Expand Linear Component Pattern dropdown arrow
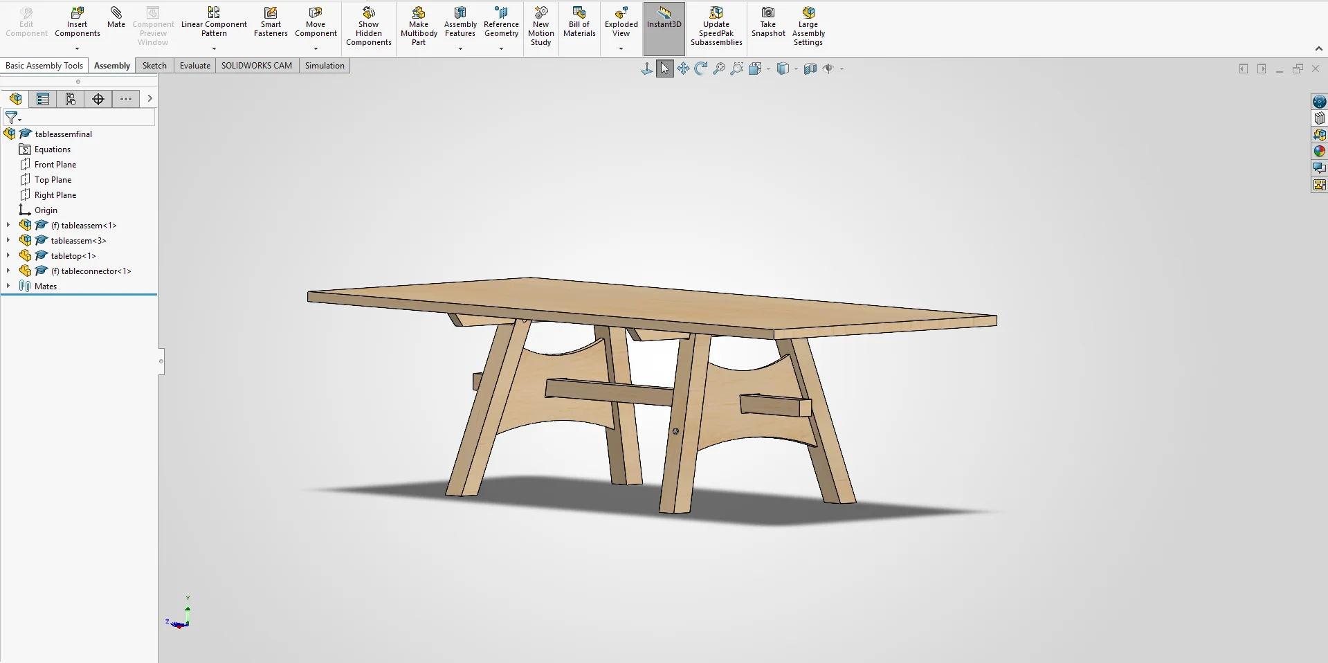Screen dimensions: 1328x663 (214, 48)
